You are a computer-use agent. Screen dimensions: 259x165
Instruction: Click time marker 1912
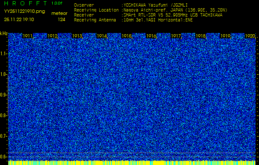[x=52, y=36]
